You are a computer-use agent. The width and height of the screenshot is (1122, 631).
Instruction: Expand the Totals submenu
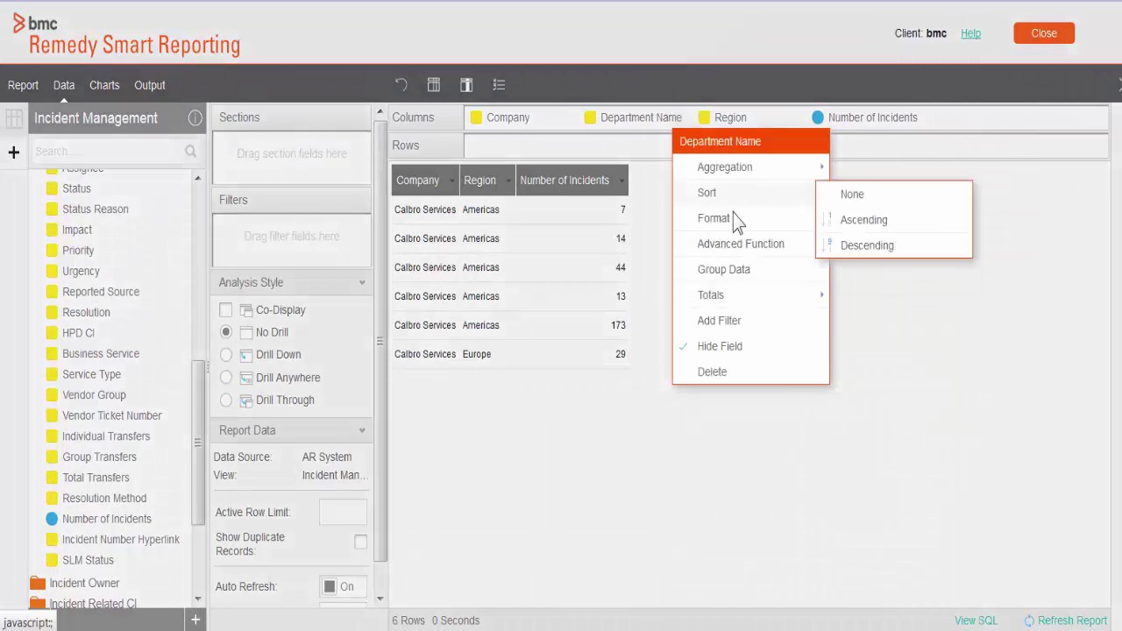point(750,295)
